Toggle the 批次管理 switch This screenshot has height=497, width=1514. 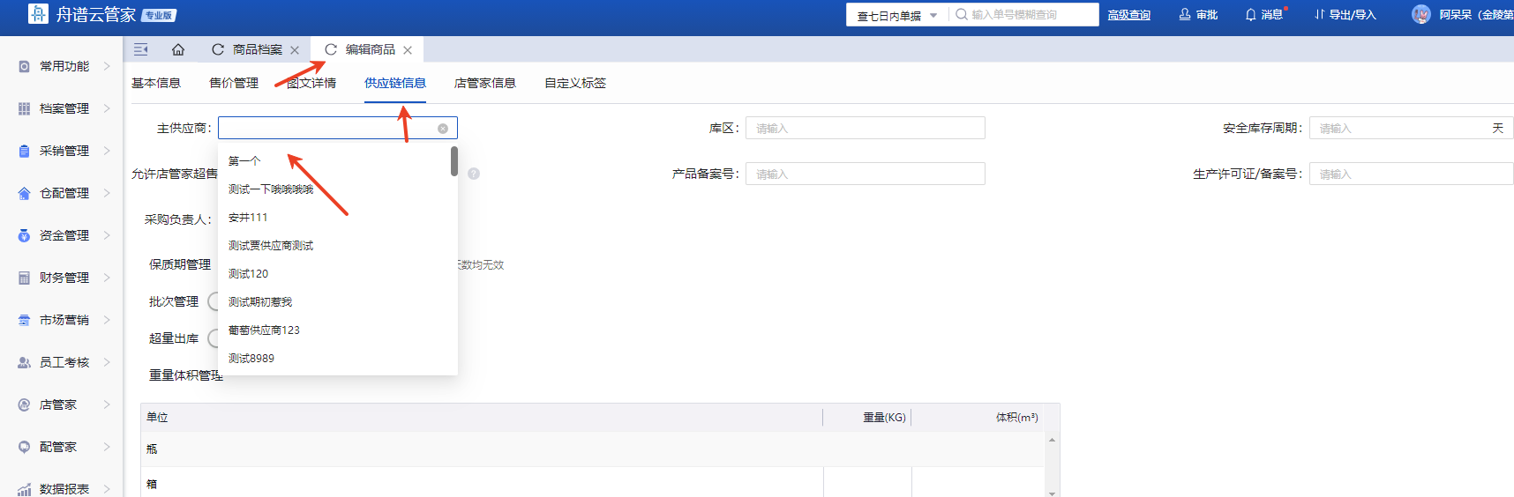tap(214, 301)
